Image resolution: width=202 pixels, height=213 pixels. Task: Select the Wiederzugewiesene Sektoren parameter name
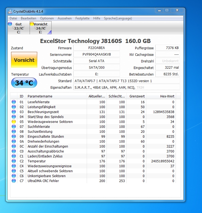pyautogui.click(x=50, y=122)
